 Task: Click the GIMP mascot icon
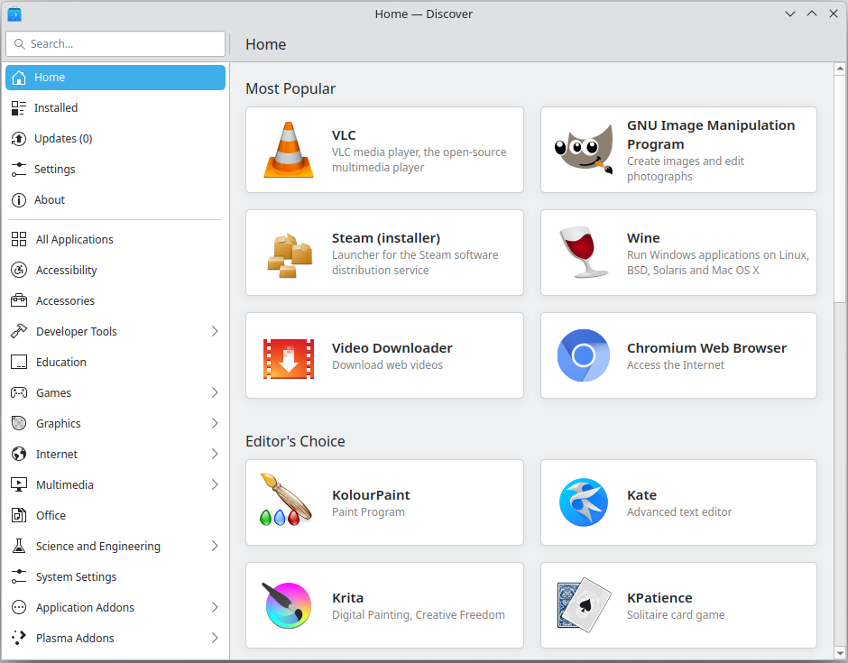point(584,150)
